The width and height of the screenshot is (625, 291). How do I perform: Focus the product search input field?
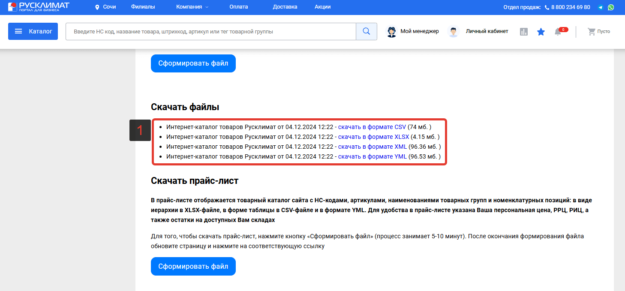pyautogui.click(x=211, y=31)
